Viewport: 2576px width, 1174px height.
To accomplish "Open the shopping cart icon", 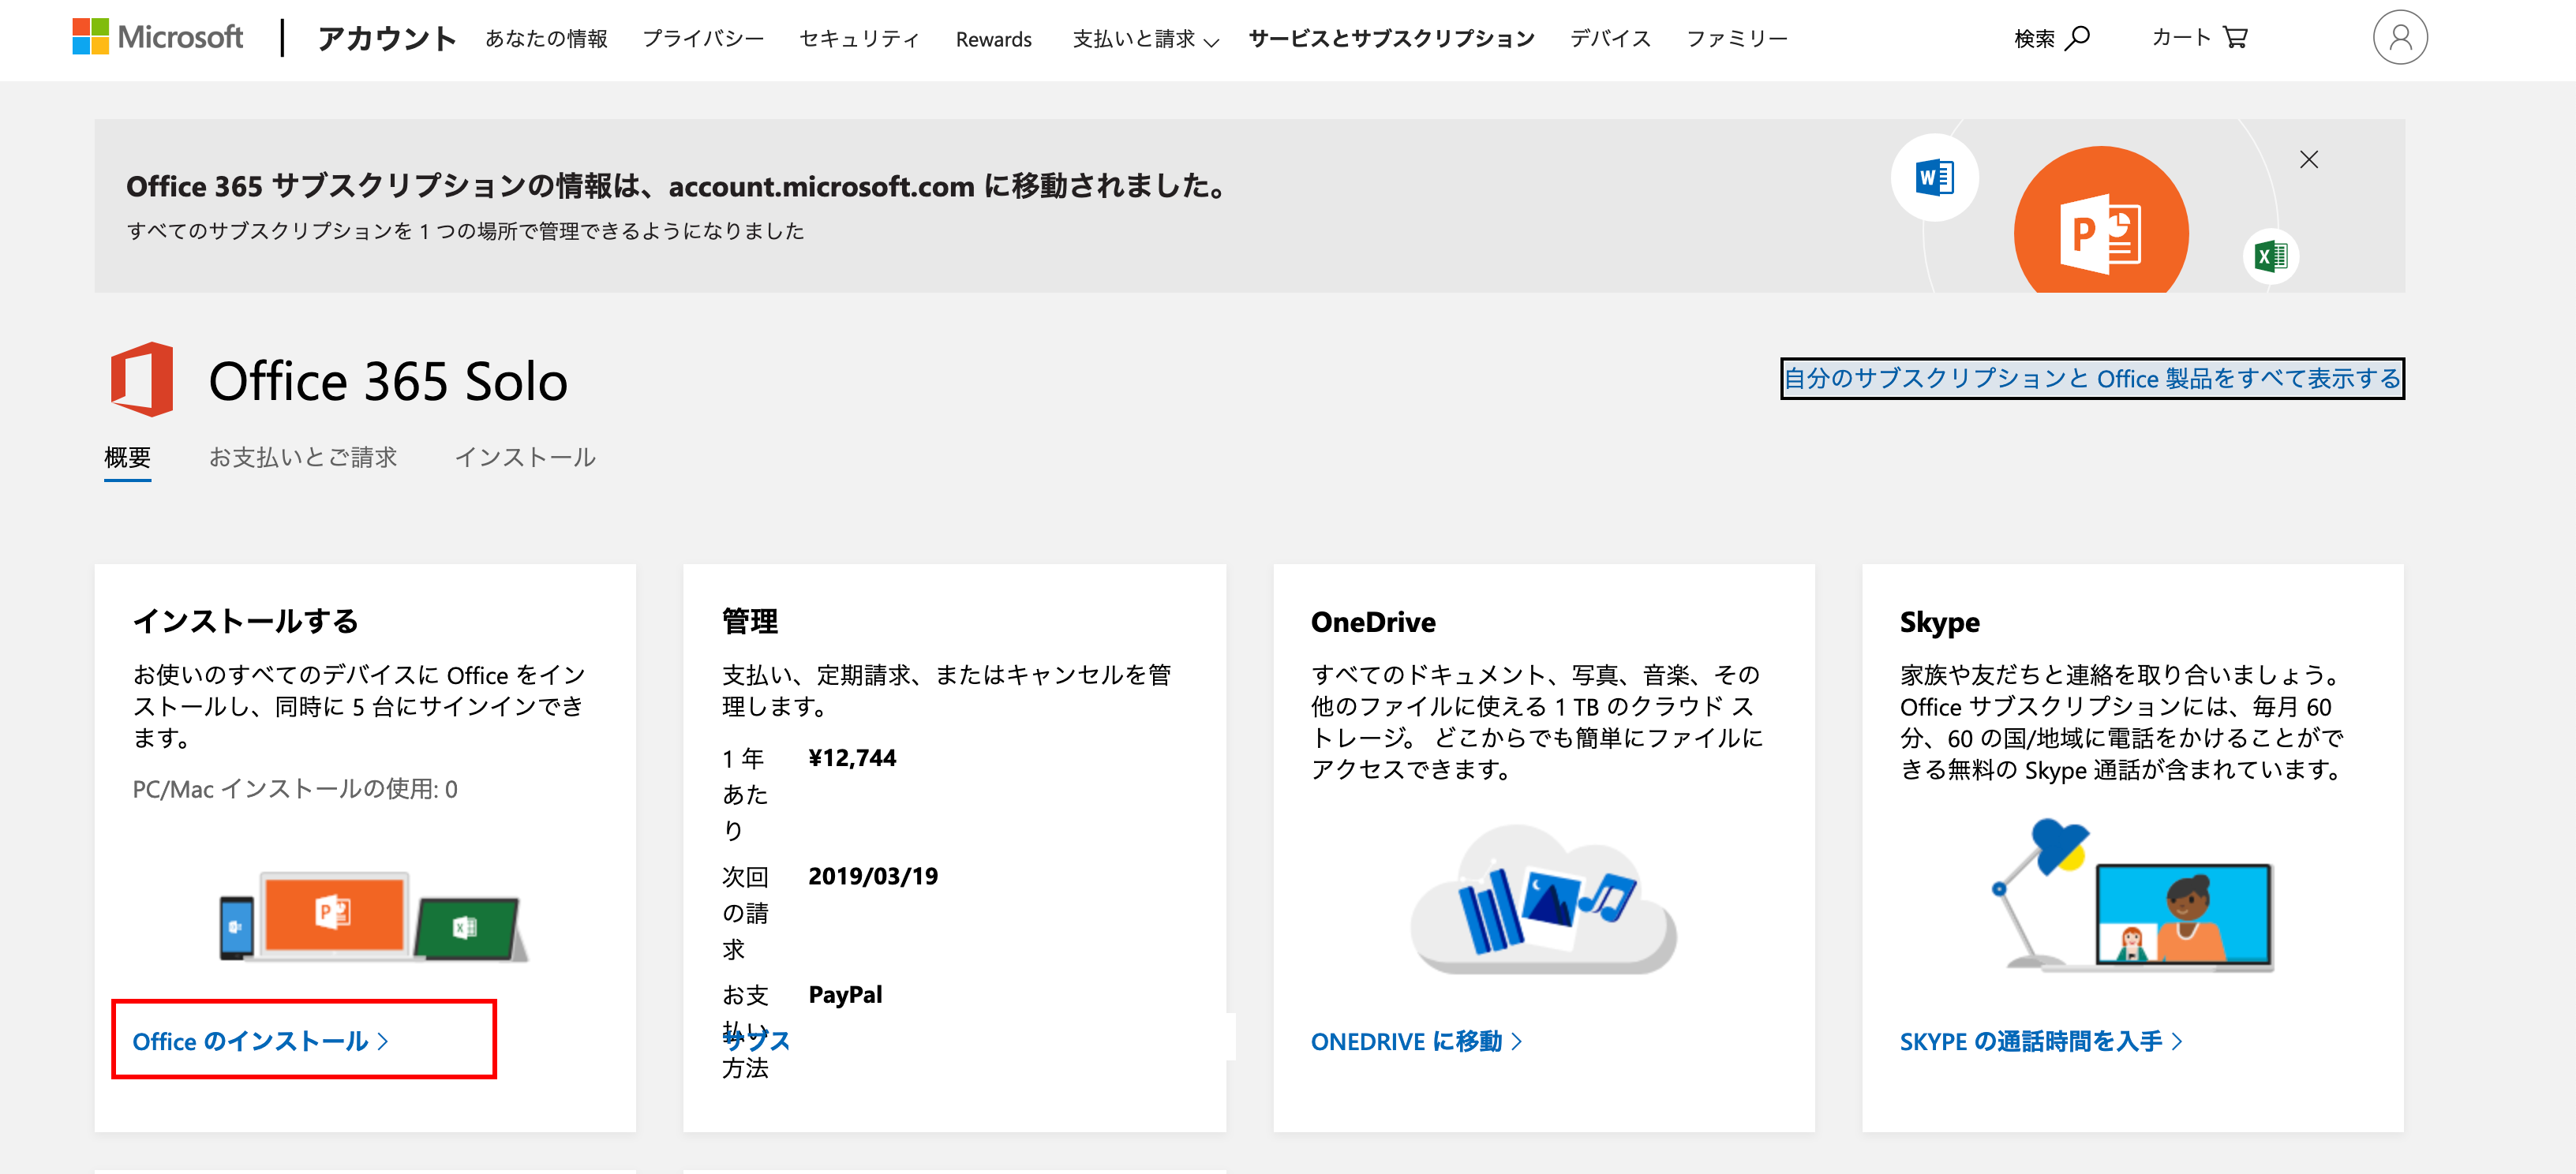I will tap(2235, 37).
